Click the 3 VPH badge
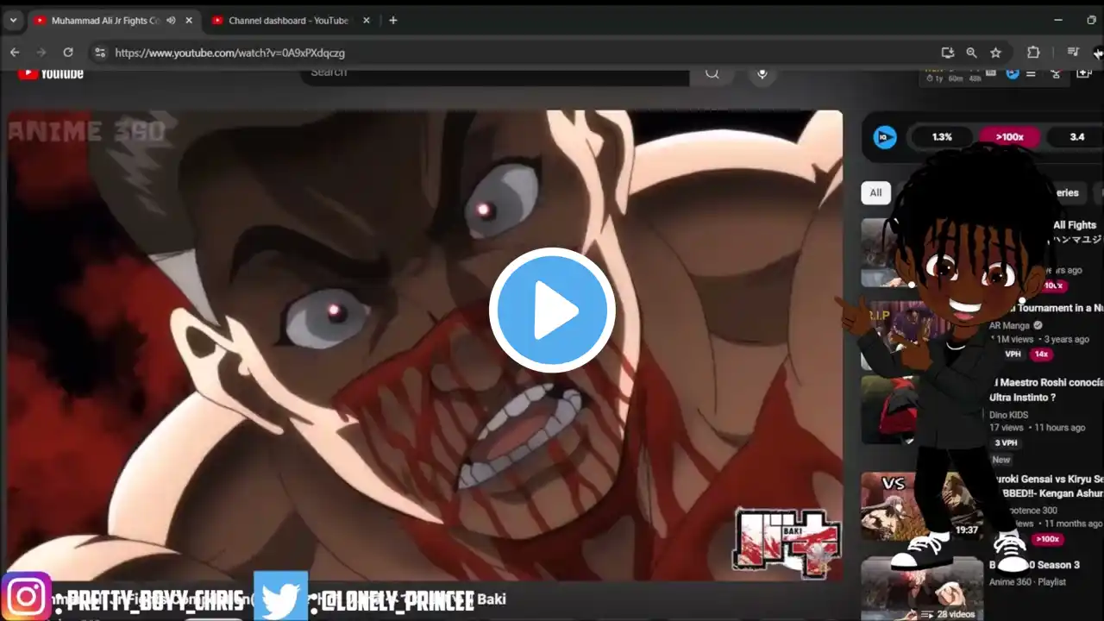Image resolution: width=1104 pixels, height=621 pixels. (1006, 443)
